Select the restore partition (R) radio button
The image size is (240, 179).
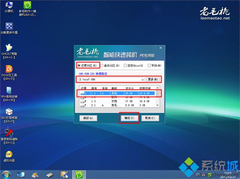click(x=79, y=66)
